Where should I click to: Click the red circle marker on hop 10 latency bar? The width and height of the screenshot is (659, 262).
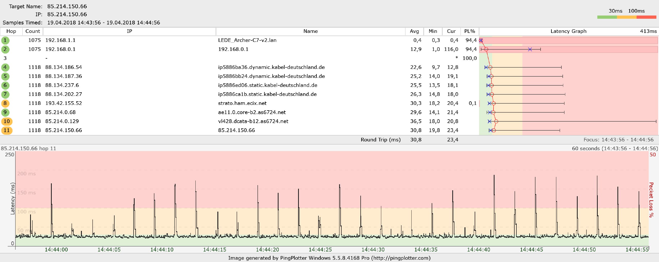(x=496, y=121)
